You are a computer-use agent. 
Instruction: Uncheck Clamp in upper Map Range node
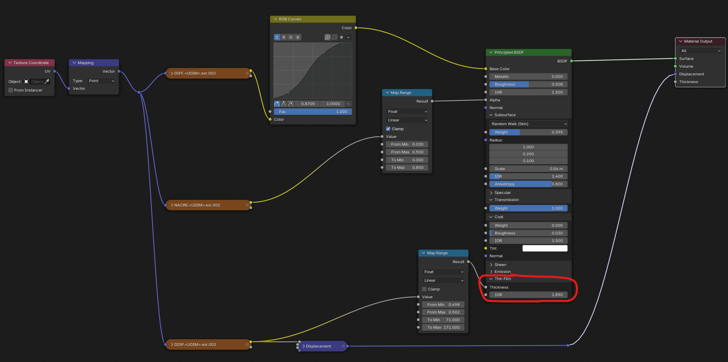point(388,129)
